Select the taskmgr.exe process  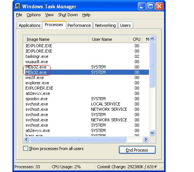click(86, 56)
